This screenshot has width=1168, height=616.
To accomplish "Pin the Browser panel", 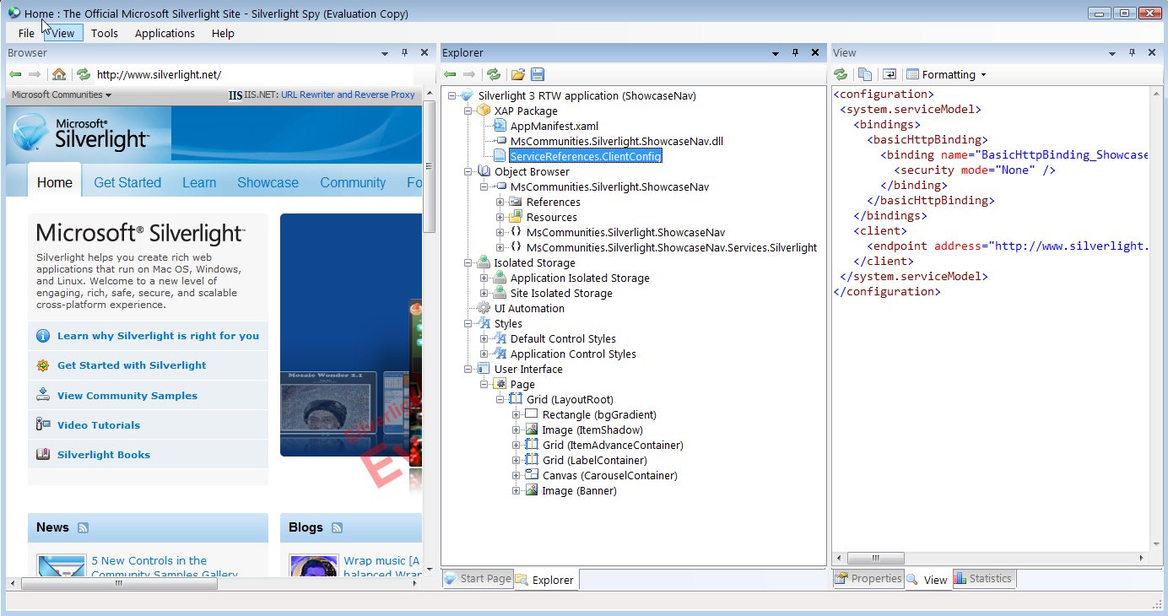I will pos(404,52).
